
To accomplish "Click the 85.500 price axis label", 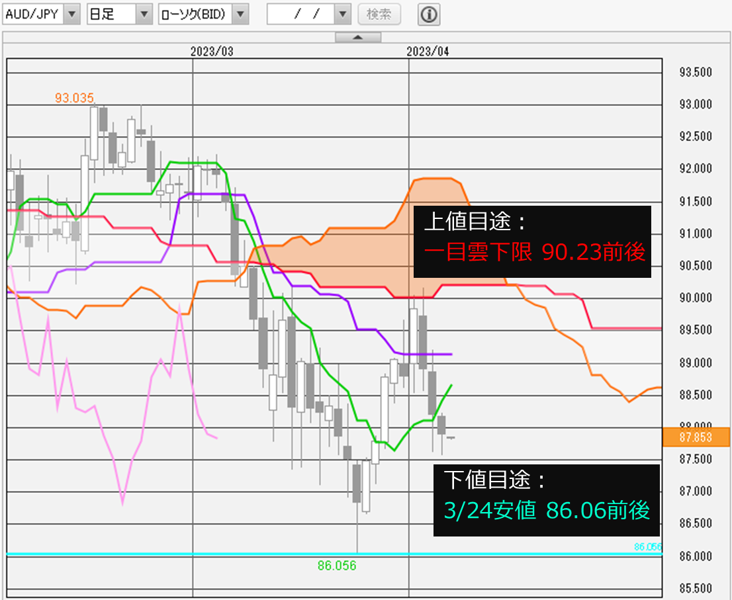I will (x=696, y=588).
